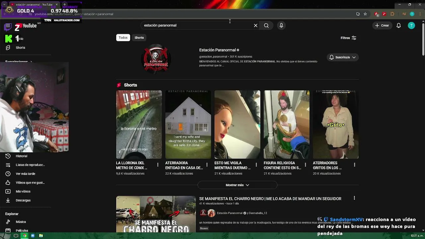Viewport: 425px width, 239px height.
Task: Open Task View in the taskbar
Action: point(16,236)
